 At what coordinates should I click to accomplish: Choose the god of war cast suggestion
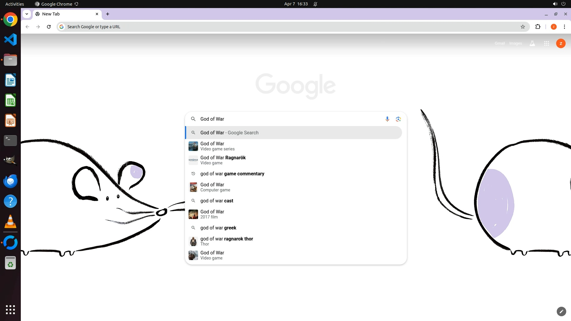(x=217, y=201)
